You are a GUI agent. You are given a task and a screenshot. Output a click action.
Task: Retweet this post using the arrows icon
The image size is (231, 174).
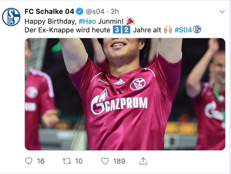click(67, 161)
